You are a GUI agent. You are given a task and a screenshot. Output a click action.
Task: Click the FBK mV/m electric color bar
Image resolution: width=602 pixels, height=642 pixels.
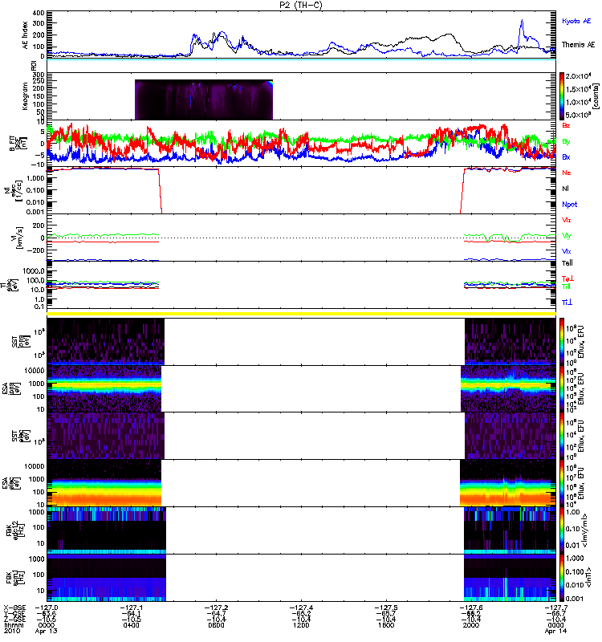561,530
